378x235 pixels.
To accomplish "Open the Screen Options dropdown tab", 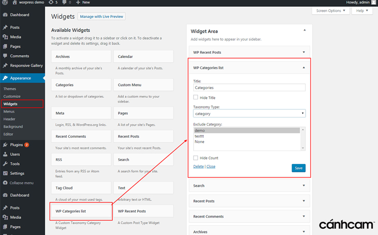I will 331,10.
